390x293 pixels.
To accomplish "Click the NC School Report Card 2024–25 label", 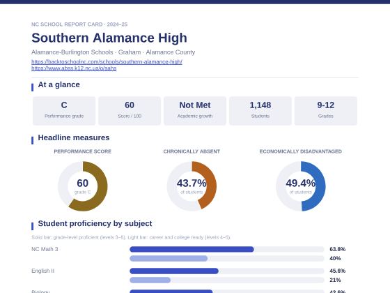I will [79, 24].
